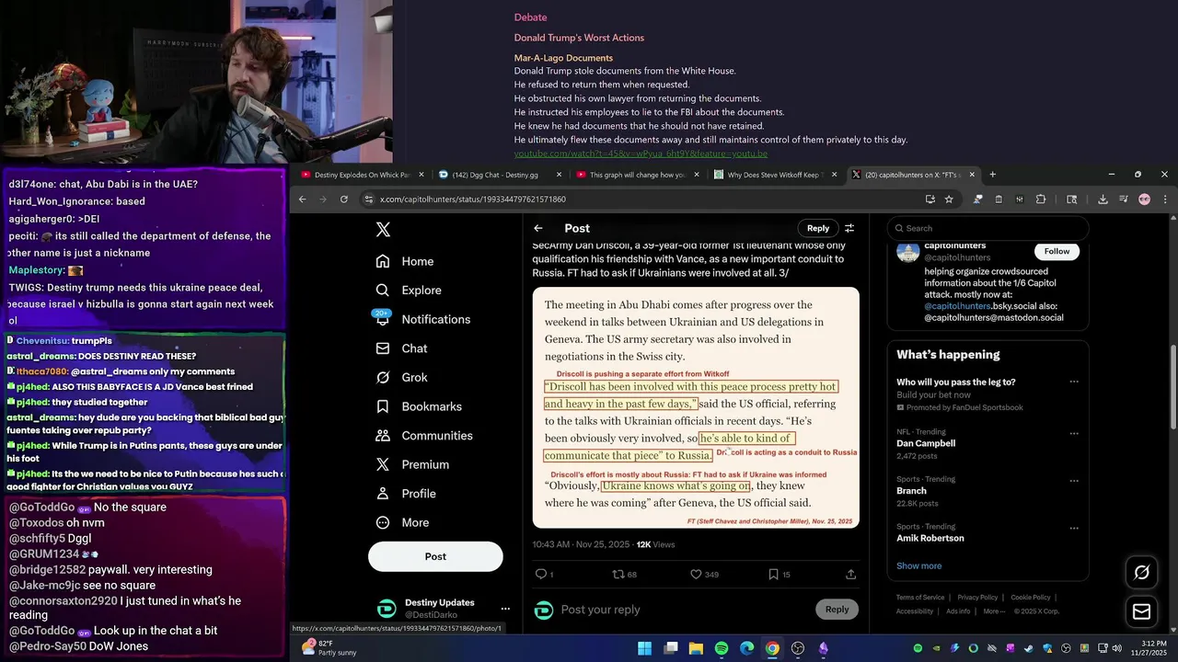Open Chat in X sidebar
The image size is (1178, 662).
(x=401, y=348)
